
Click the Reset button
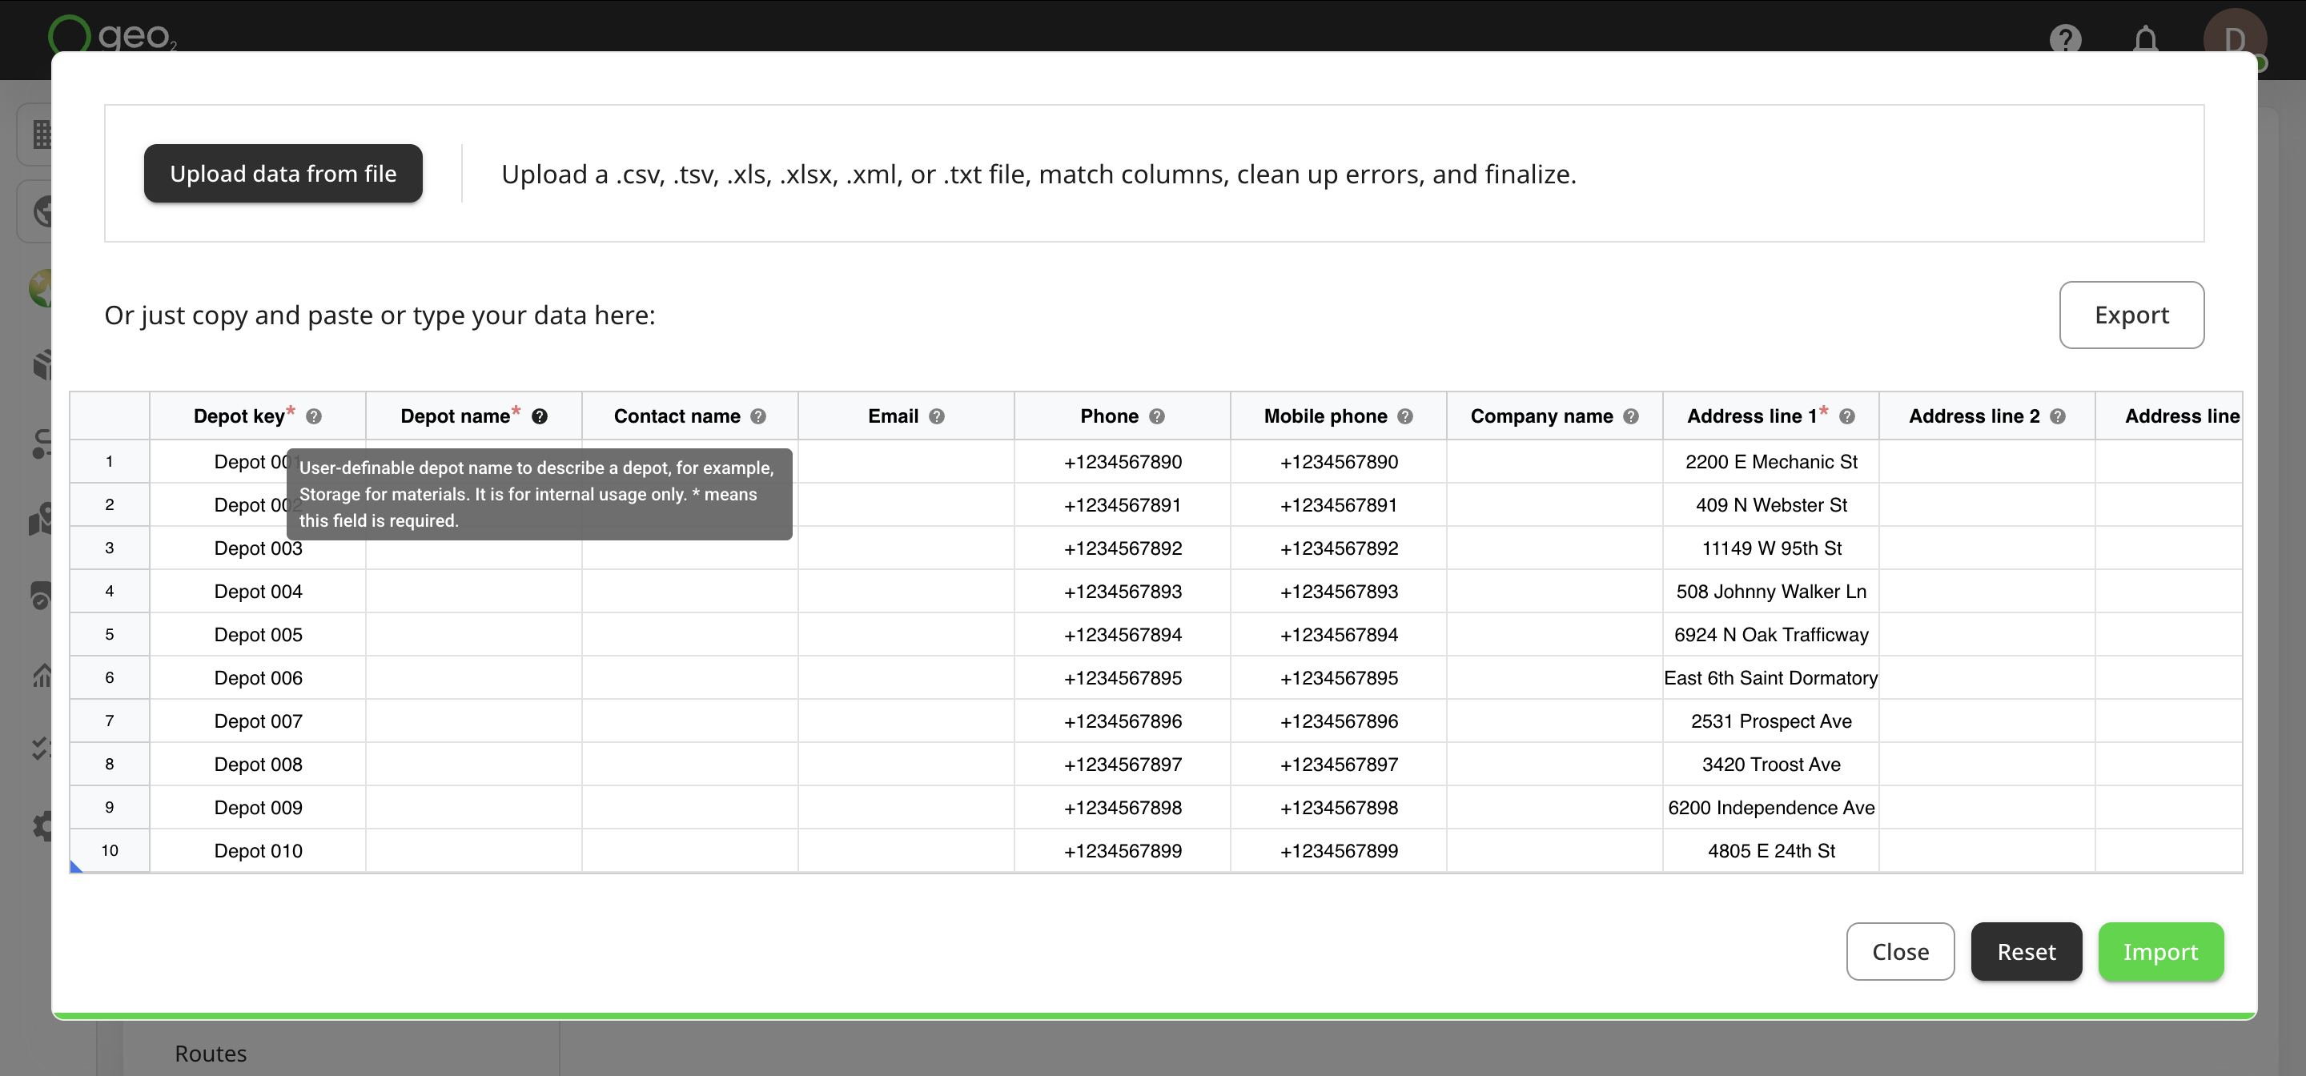pyautogui.click(x=2026, y=952)
